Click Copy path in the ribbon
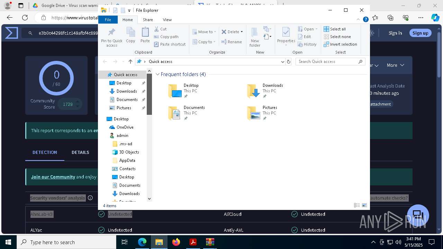The width and height of the screenshot is (443, 249). coord(166,37)
